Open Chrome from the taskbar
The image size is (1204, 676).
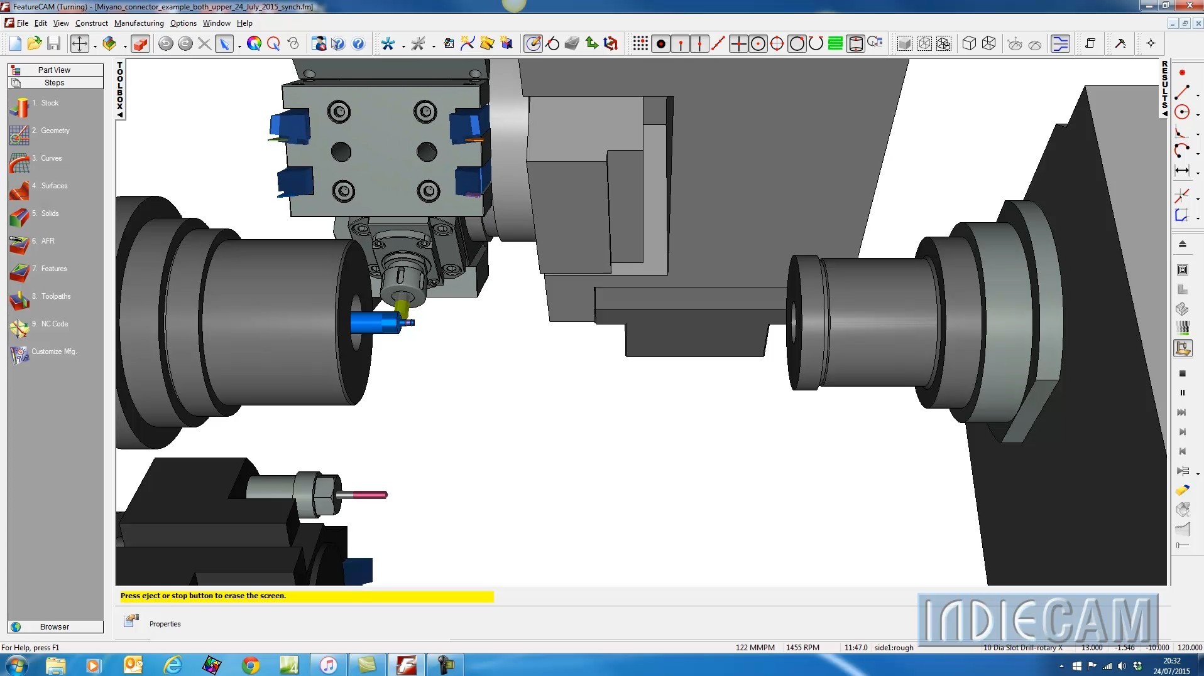[x=250, y=665]
